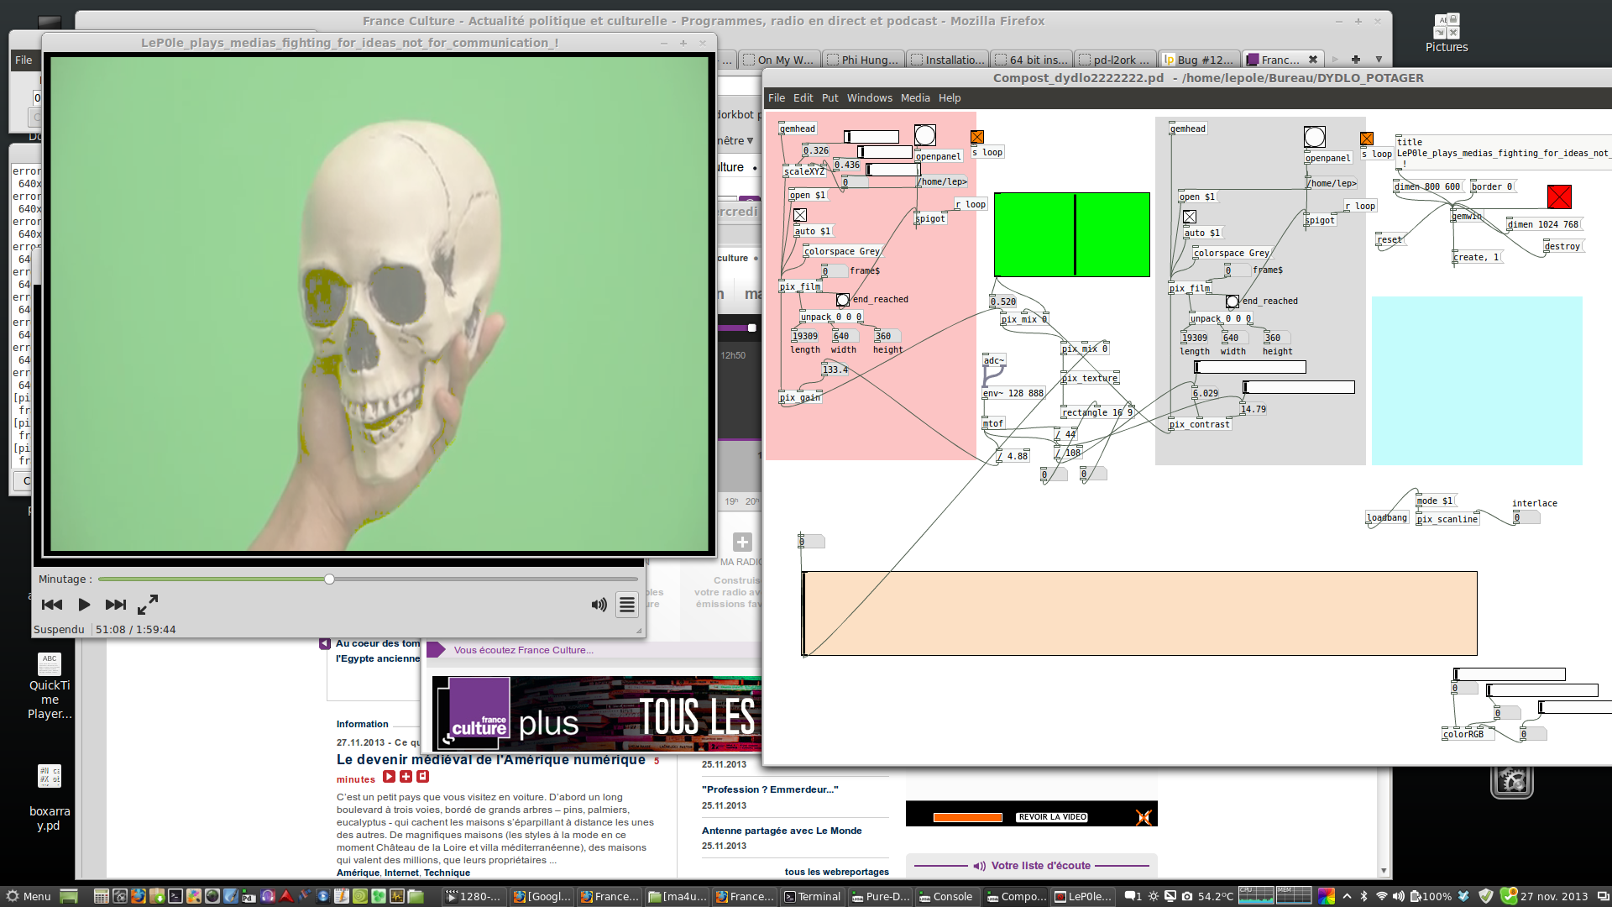Image resolution: width=1612 pixels, height=907 pixels.
Task: Open the player sidebar menu button
Action: tap(626, 605)
